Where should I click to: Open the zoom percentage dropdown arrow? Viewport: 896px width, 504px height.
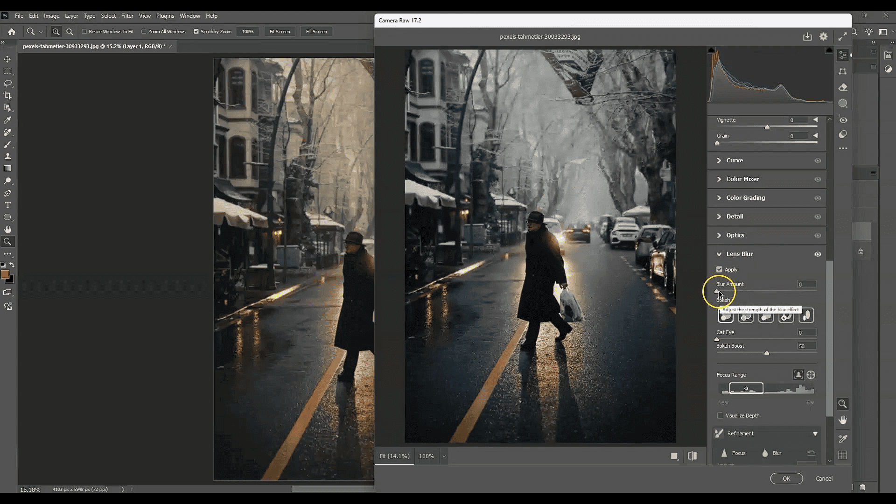tap(444, 456)
